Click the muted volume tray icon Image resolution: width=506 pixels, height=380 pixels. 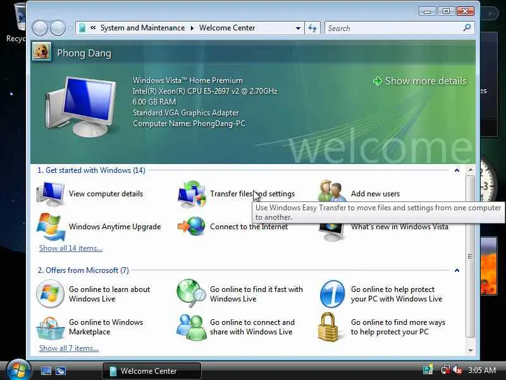click(457, 370)
